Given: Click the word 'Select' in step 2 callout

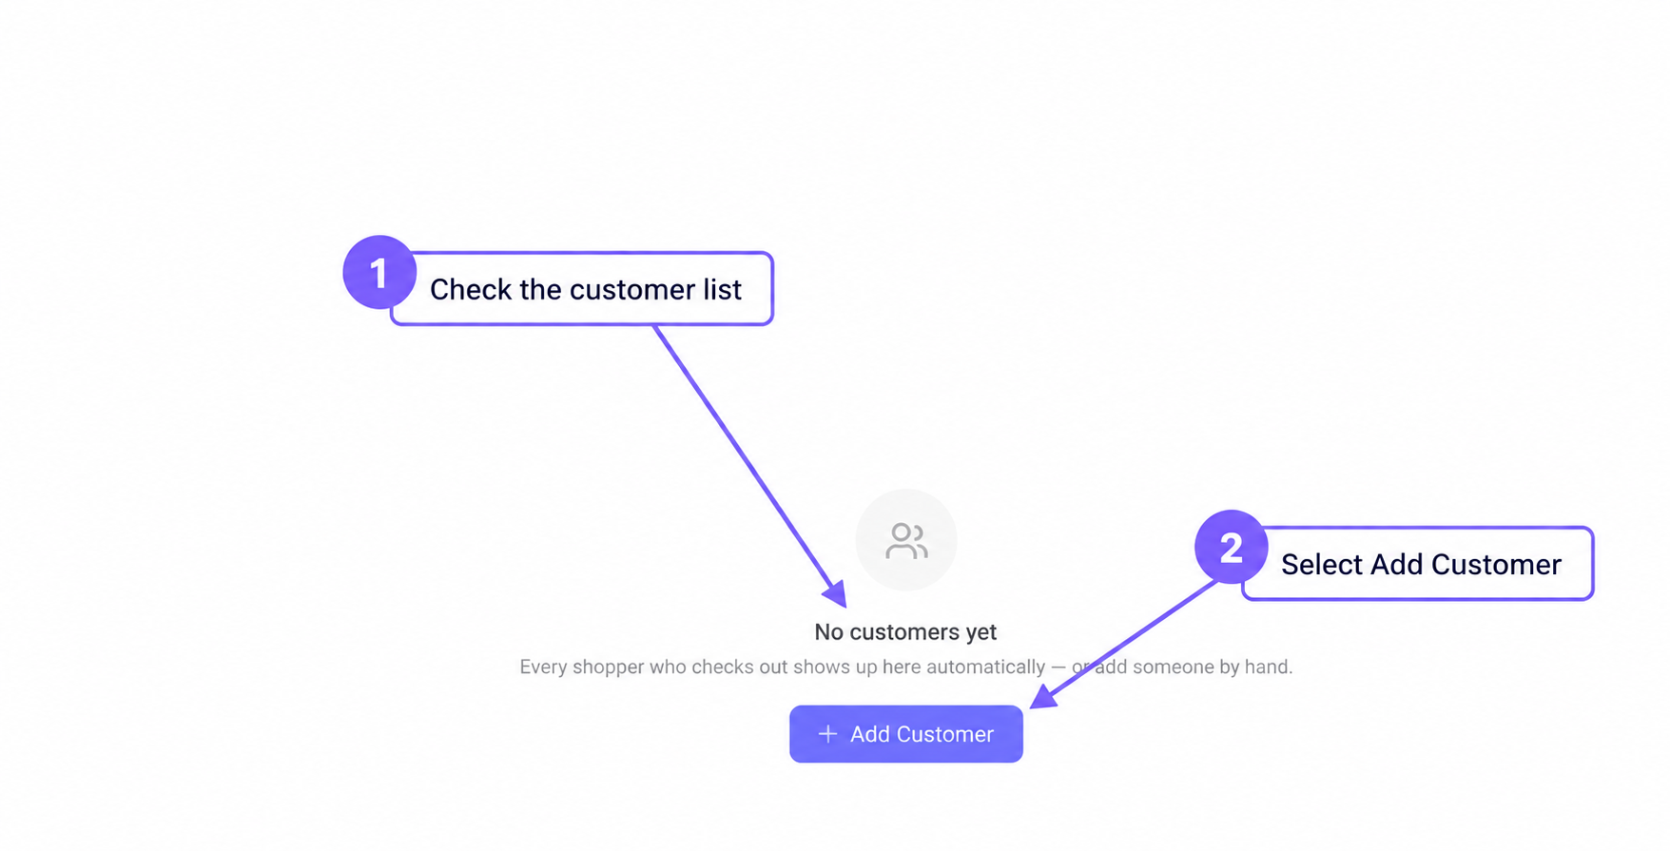Looking at the screenshot, I should [1322, 564].
